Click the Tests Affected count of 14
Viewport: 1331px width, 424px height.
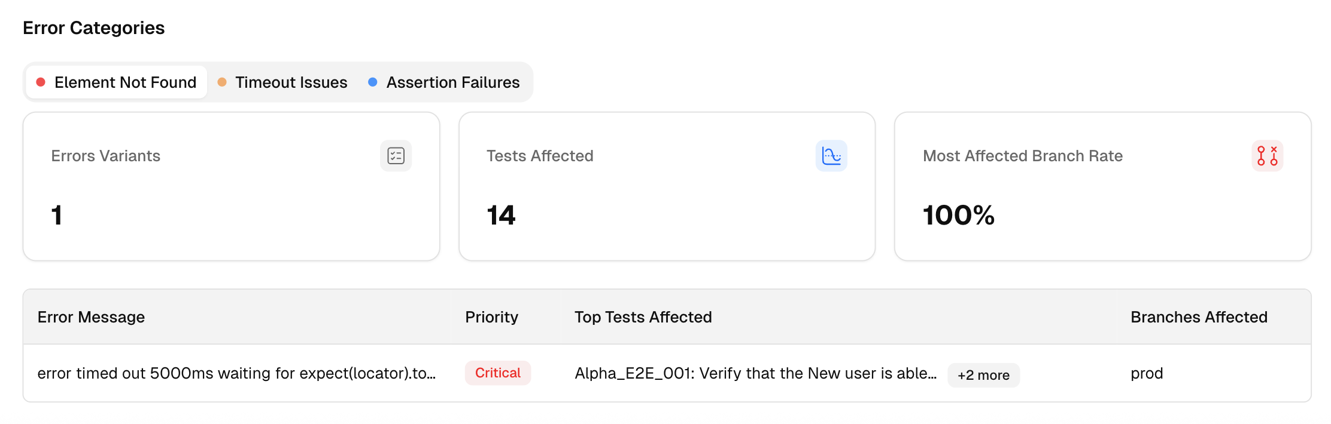click(x=502, y=215)
